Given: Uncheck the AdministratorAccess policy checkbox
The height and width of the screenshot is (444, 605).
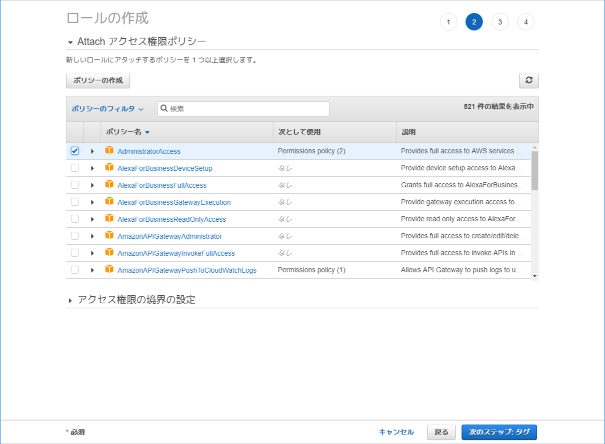Looking at the screenshot, I should [74, 150].
